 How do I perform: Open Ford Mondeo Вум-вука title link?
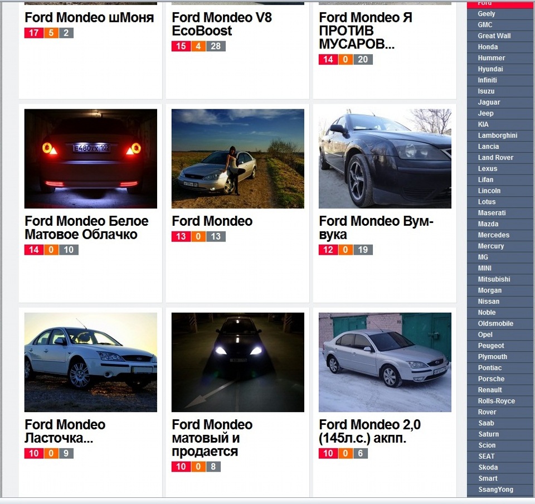click(x=376, y=227)
